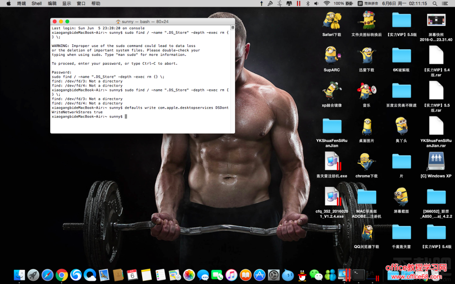Open Spotlight search magnifier
Viewport: 455px width, 284px height.
coord(435,4)
